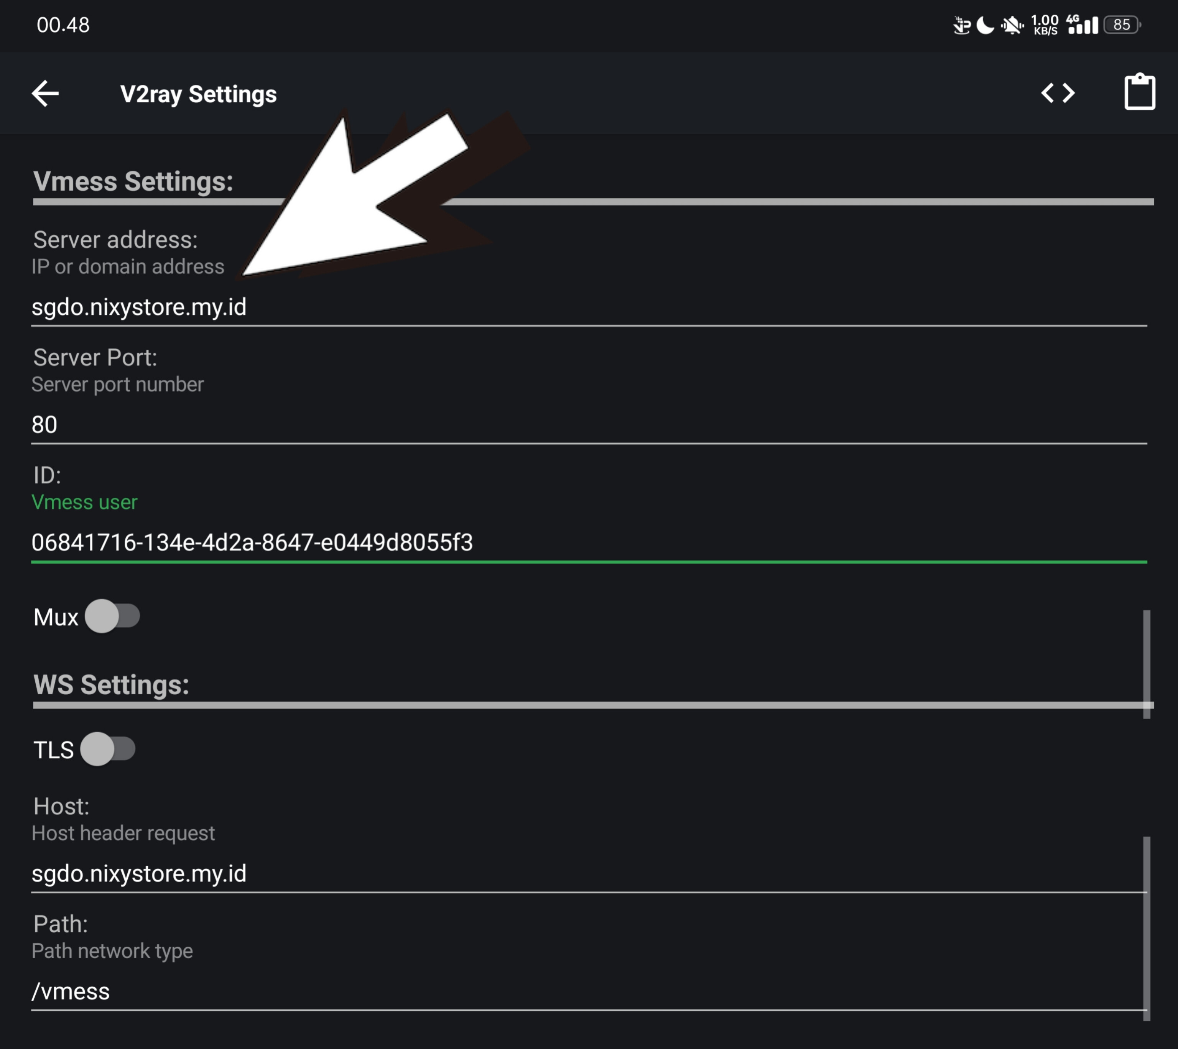
Task: Turn on the TLS switch
Action: [x=108, y=749]
